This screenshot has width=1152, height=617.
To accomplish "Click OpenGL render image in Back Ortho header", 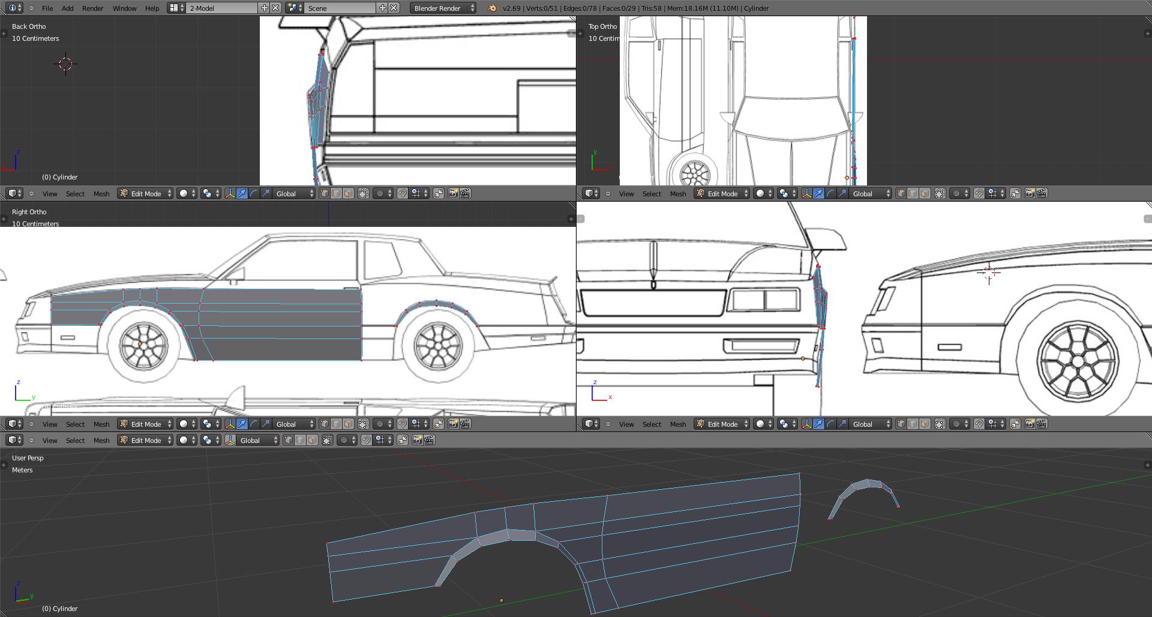I will click(x=453, y=193).
